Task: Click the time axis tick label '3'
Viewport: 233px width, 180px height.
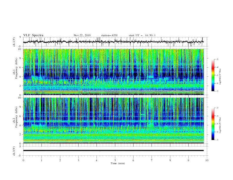Action: (x=78, y=160)
